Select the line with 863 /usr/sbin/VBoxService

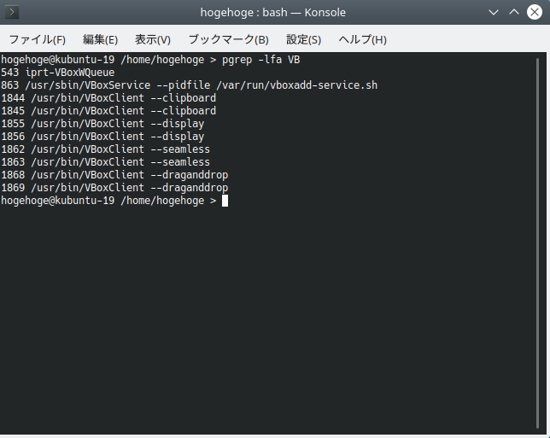pyautogui.click(x=190, y=85)
